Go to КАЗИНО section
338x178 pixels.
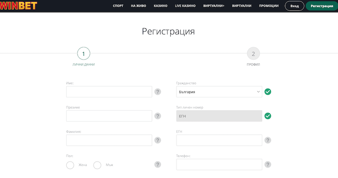click(x=161, y=6)
